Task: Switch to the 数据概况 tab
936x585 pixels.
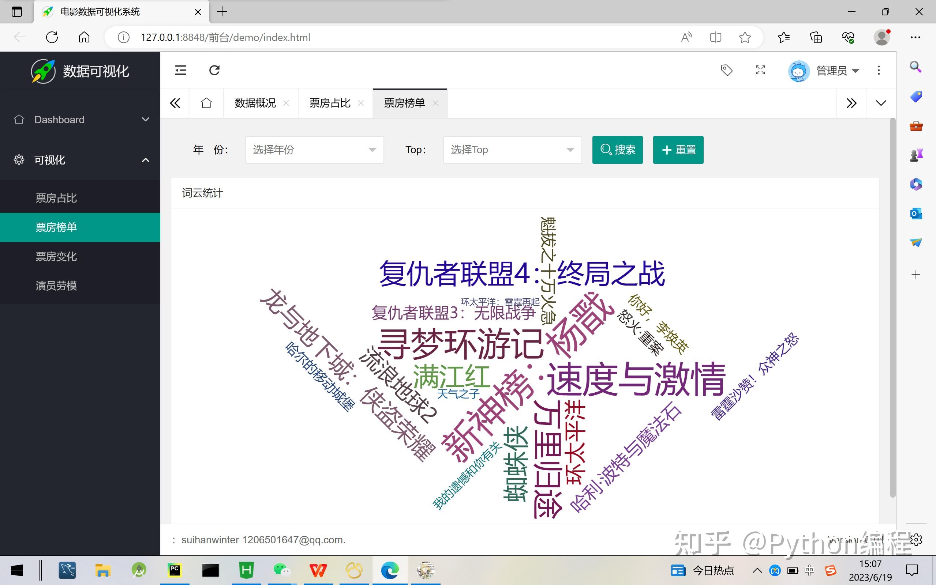Action: click(255, 103)
